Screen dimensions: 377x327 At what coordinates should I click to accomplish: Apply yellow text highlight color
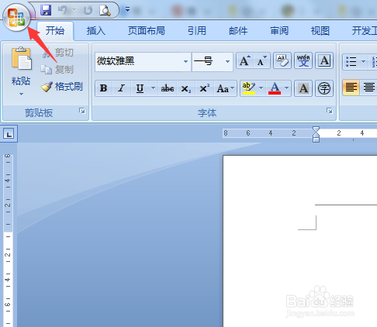coord(249,88)
